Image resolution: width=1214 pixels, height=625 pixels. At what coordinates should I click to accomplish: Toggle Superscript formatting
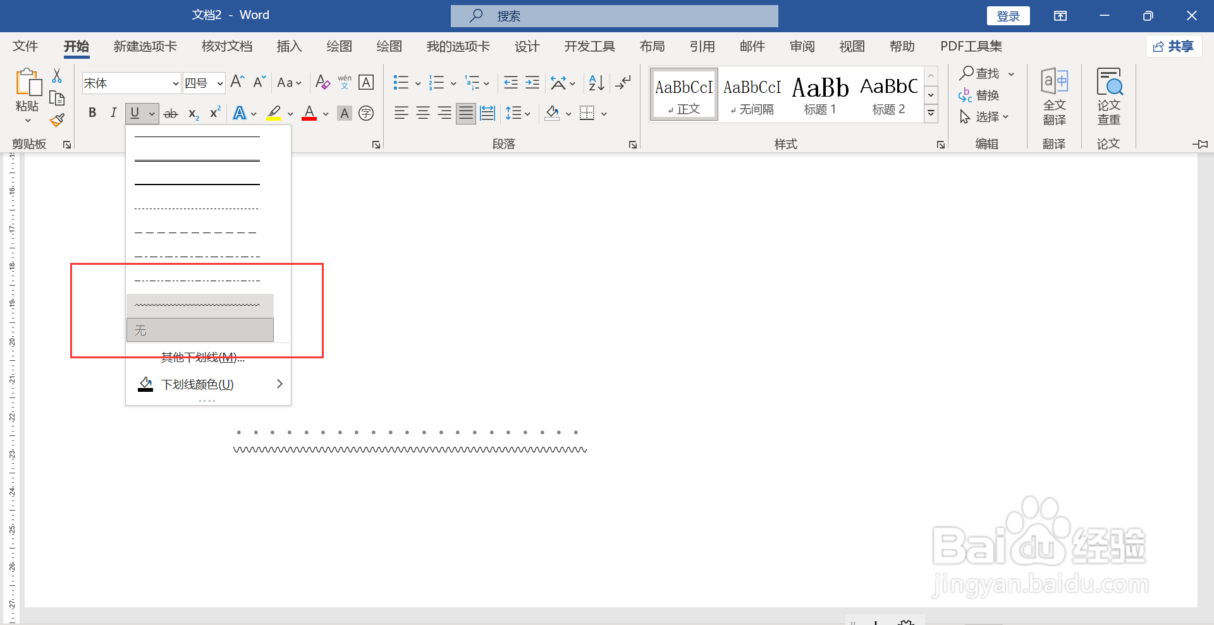pos(215,112)
